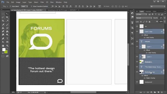Select the Clone Stamp tool
Image resolution: width=167 pixels, height=94 pixels.
click(x=3, y=28)
